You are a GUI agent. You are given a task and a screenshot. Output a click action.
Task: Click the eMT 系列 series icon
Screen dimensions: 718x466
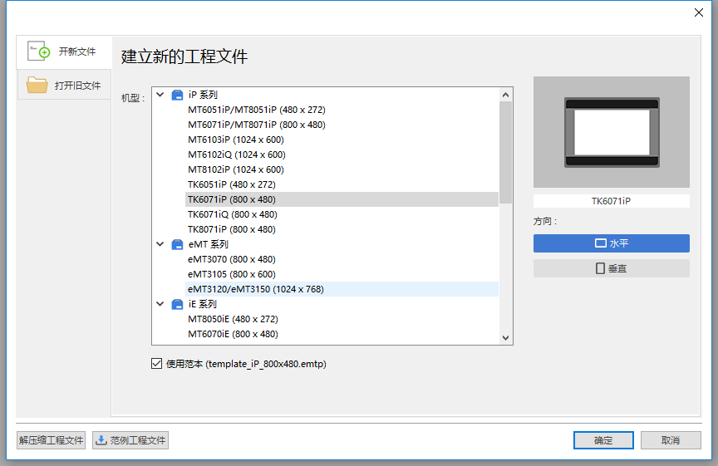coord(177,244)
